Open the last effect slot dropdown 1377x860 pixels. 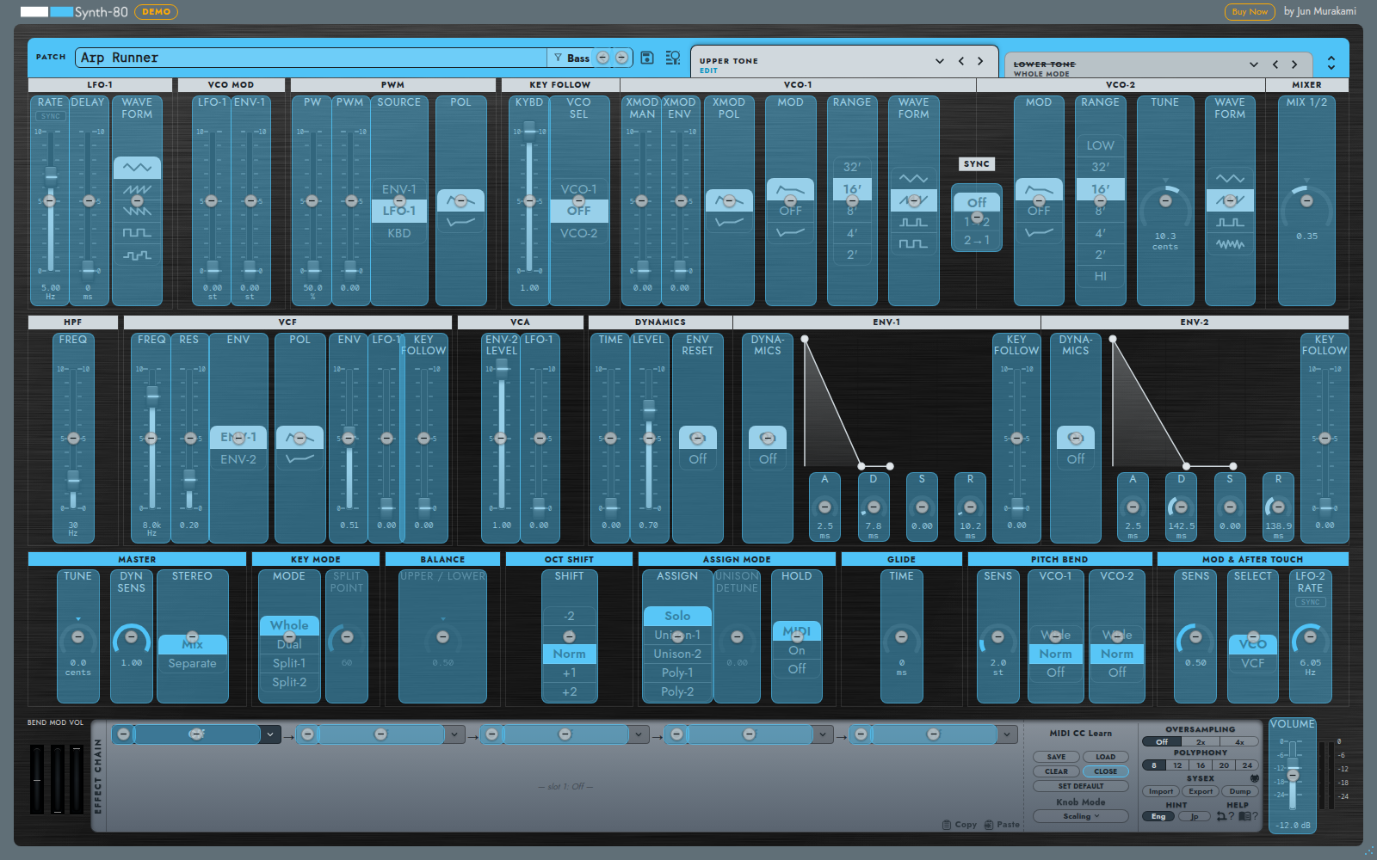[1007, 734]
